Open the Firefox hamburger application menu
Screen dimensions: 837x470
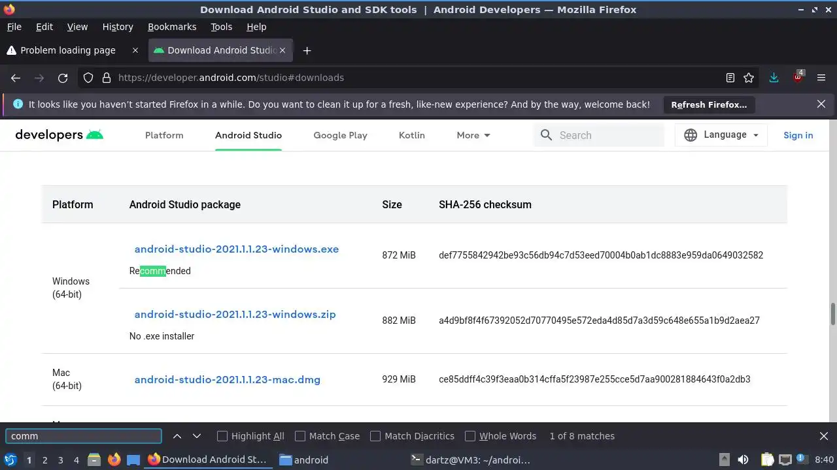point(821,78)
